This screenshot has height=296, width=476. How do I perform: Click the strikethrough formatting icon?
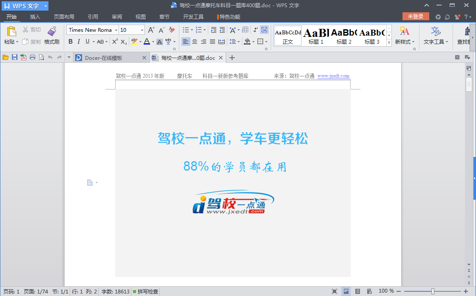pyautogui.click(x=100, y=42)
